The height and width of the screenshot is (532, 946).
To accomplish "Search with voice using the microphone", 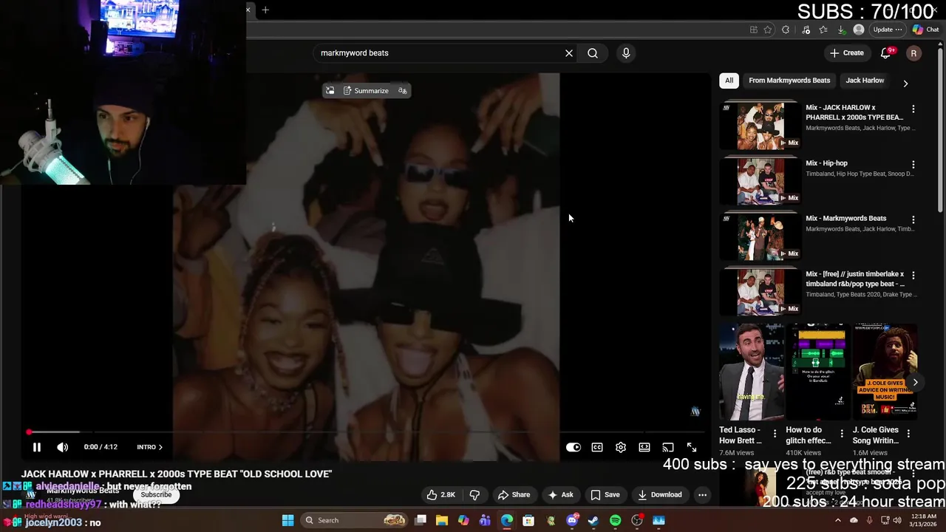I will point(626,53).
